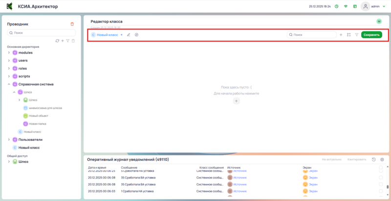
Task: Click the filter icon in Проводник toolbar
Action: coord(67,41)
